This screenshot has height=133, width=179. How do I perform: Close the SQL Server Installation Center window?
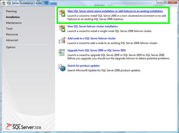tap(173, 2)
